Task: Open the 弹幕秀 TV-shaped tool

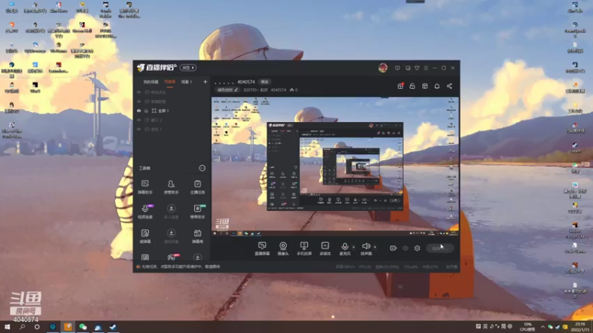Action: pos(197,236)
